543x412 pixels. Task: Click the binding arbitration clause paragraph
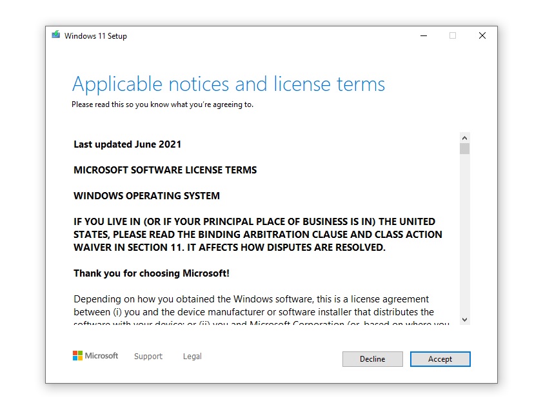[x=258, y=235]
